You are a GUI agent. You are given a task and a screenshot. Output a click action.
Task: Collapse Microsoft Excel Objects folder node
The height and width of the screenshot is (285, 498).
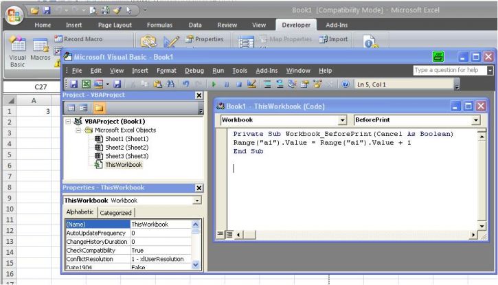(x=78, y=130)
